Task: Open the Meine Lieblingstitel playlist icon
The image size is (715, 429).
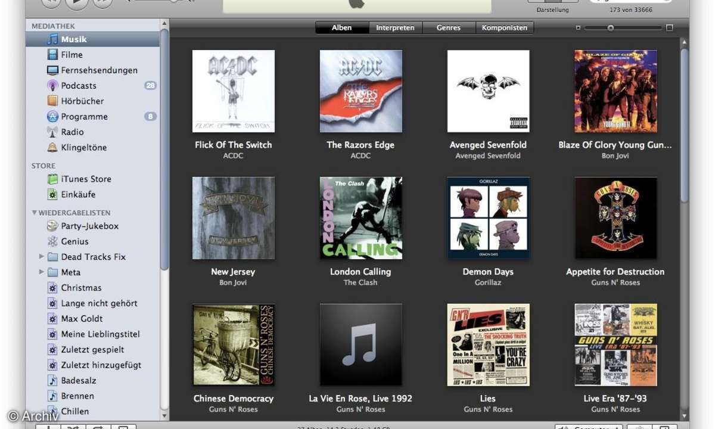Action: point(52,334)
